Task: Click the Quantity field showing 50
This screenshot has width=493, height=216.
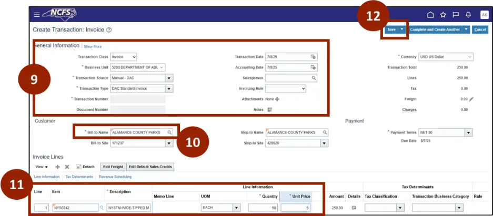Action: [x=263, y=208]
